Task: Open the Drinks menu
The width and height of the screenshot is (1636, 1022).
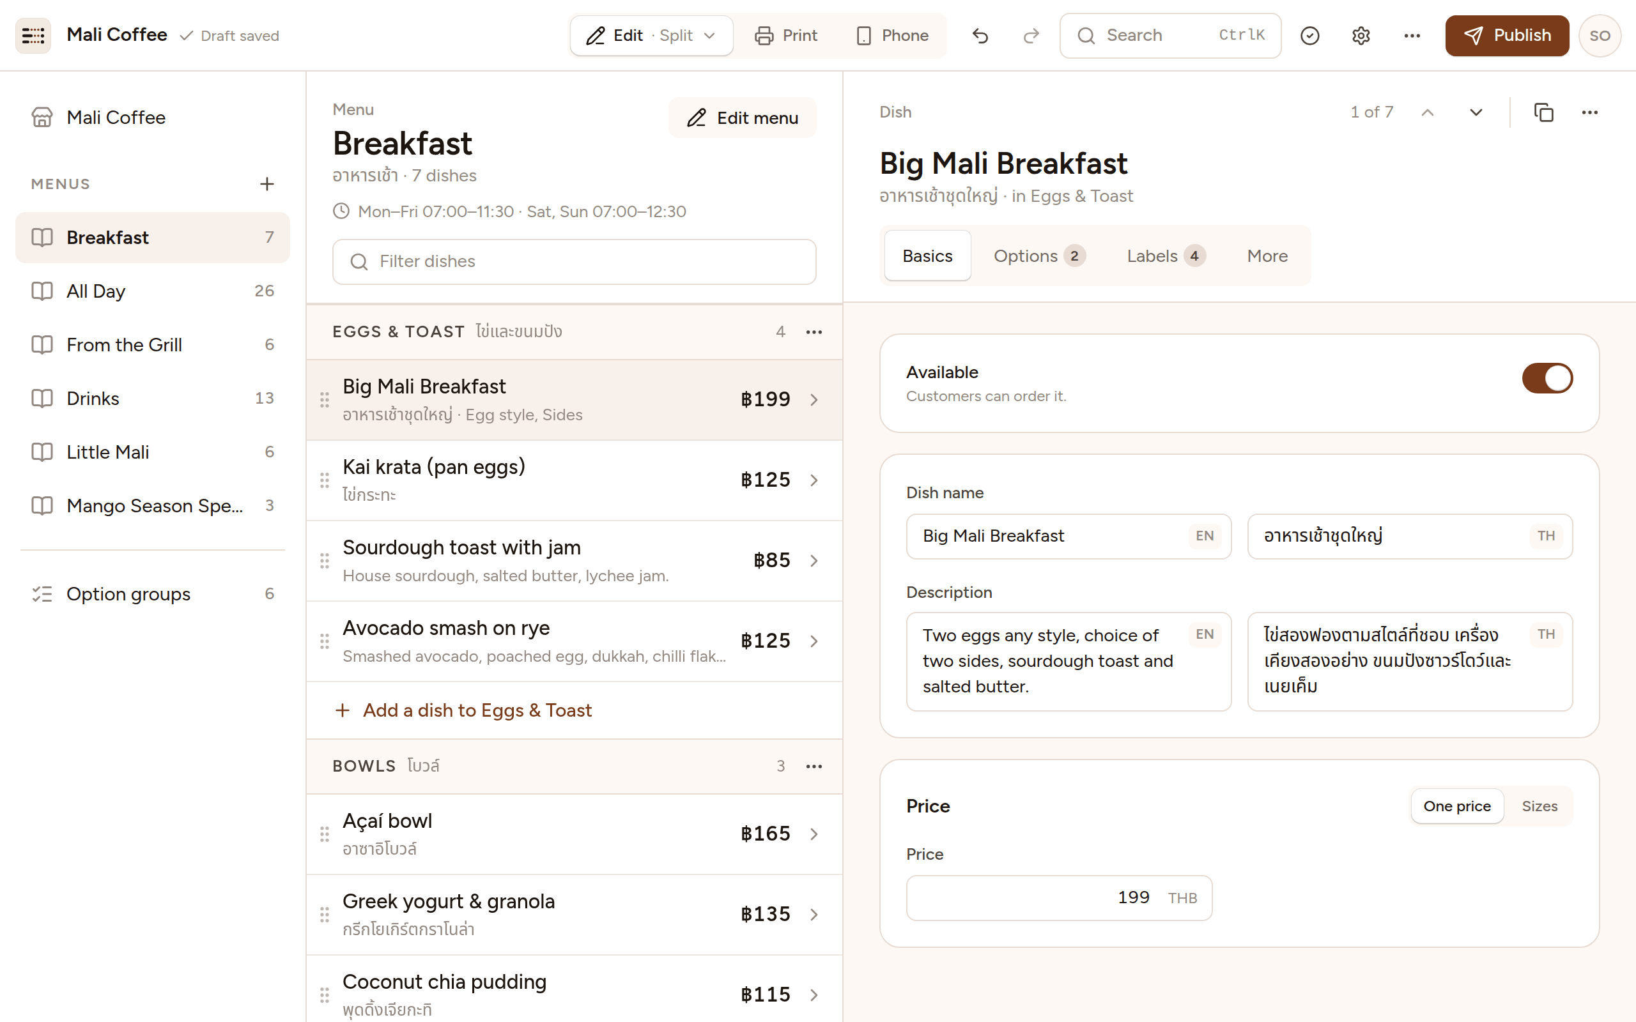Action: click(x=153, y=399)
